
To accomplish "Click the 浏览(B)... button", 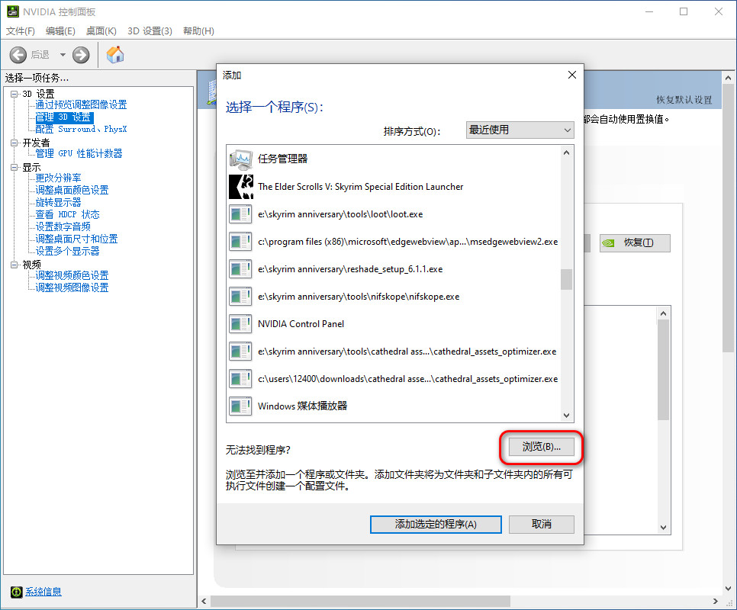I will [x=542, y=448].
